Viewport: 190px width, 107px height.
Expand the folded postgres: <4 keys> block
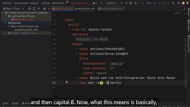tap(92, 39)
